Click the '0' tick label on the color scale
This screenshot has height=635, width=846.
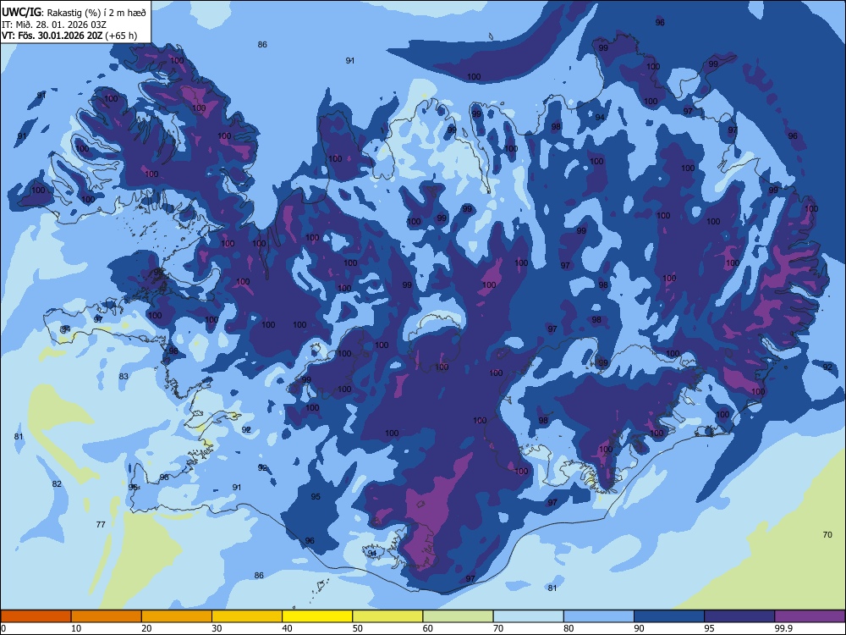point(3,628)
